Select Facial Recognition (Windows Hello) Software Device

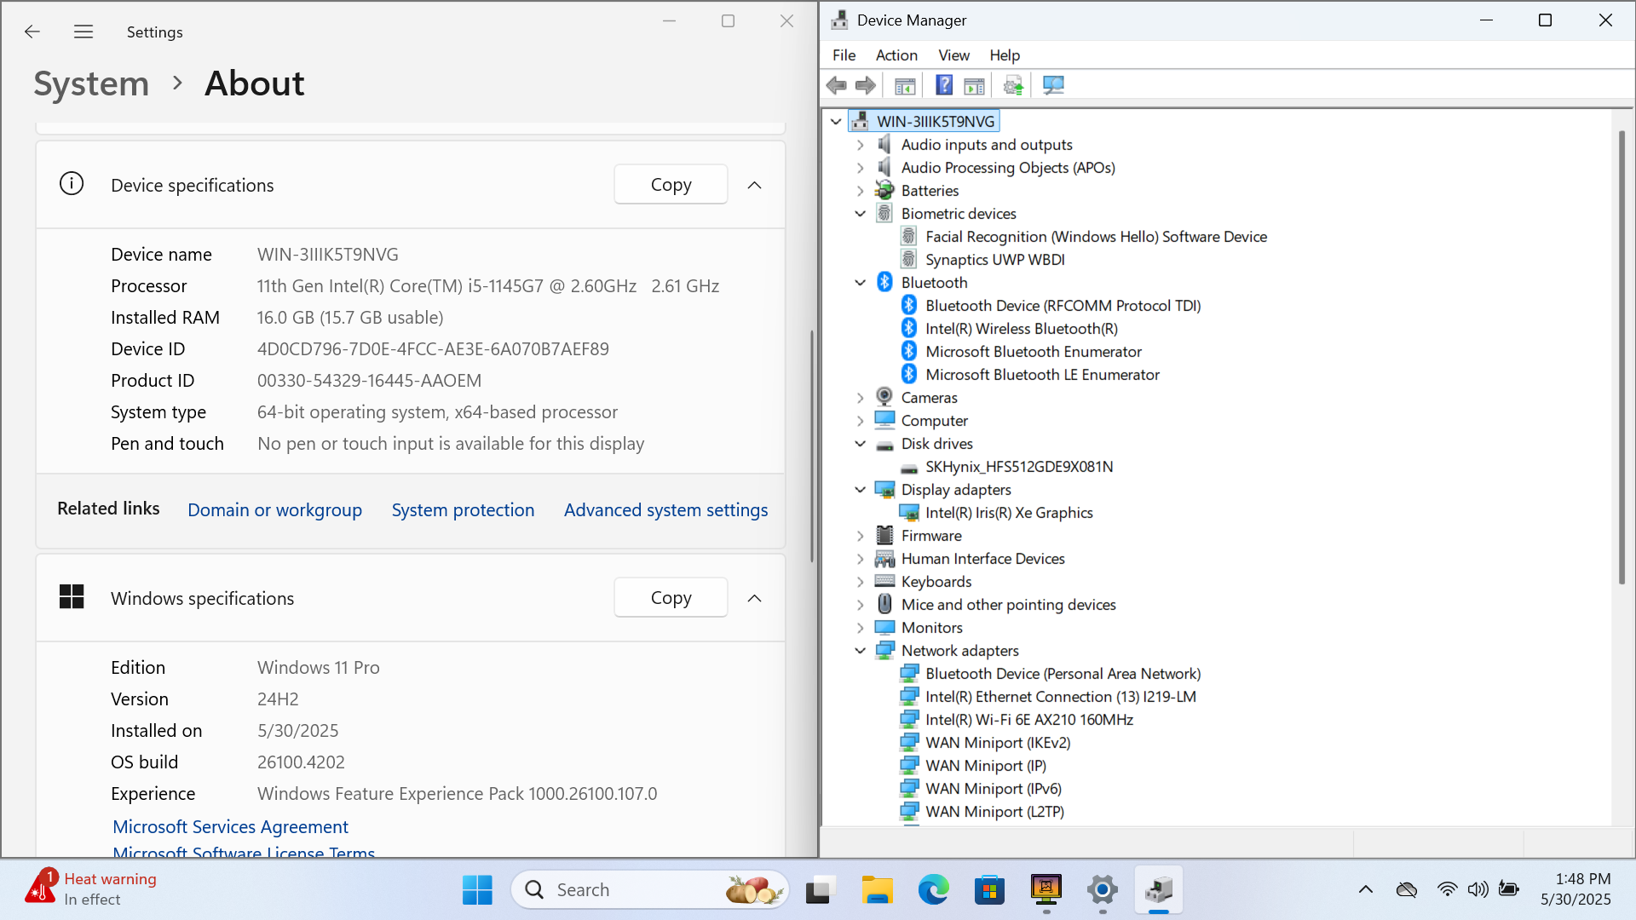[1096, 236]
